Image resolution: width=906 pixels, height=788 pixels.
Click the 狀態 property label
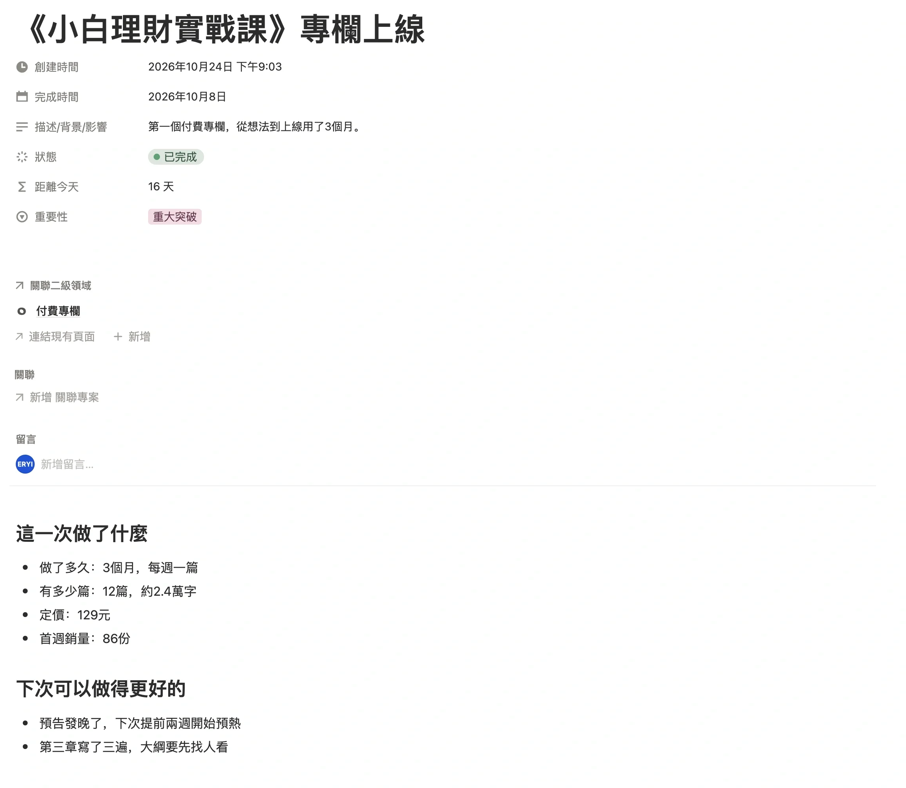tap(46, 157)
